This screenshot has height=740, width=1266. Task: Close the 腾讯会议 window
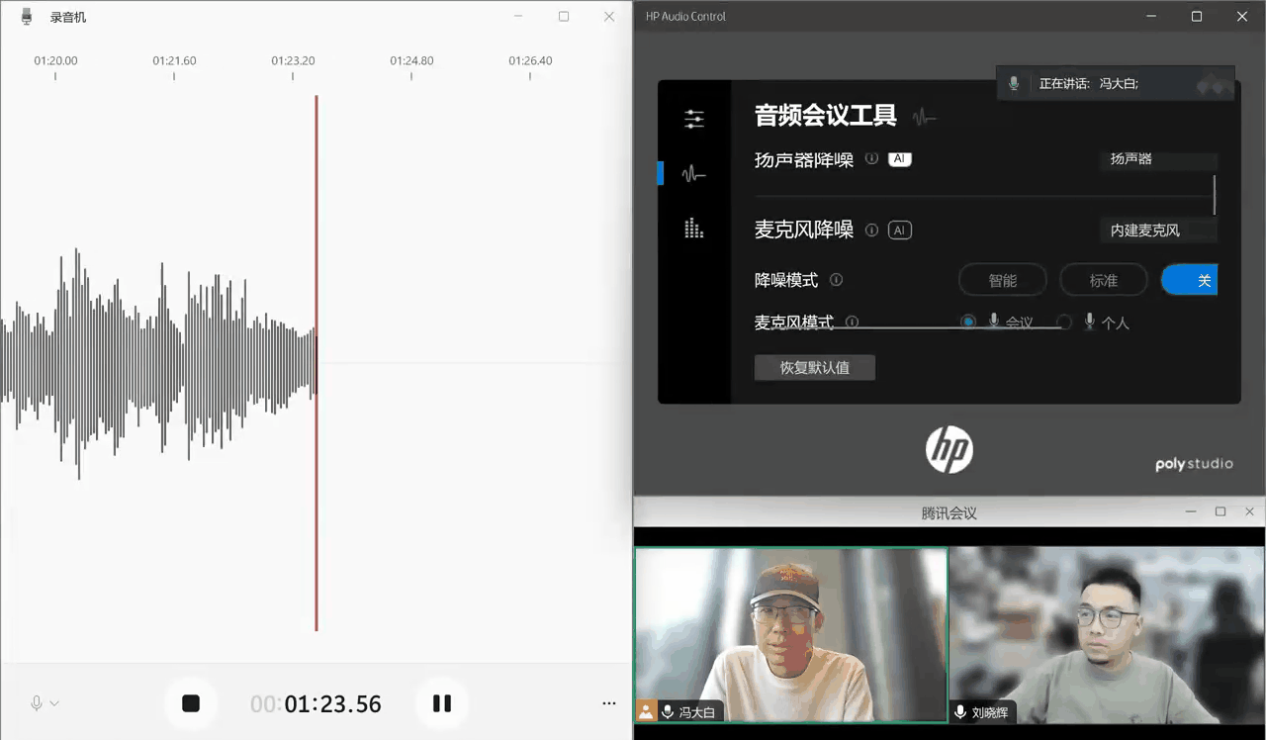pos(1250,511)
